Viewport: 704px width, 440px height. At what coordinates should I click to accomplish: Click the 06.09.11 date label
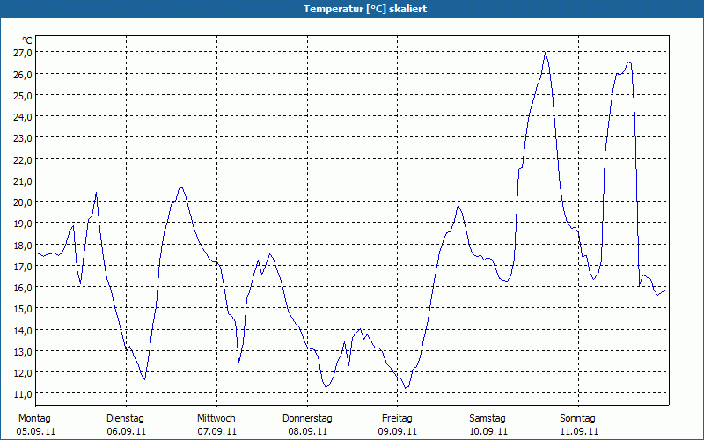(x=126, y=431)
